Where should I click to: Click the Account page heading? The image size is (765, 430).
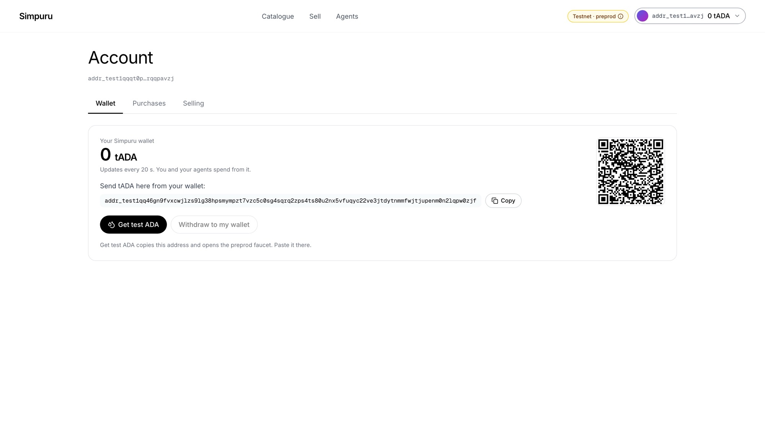[120, 58]
